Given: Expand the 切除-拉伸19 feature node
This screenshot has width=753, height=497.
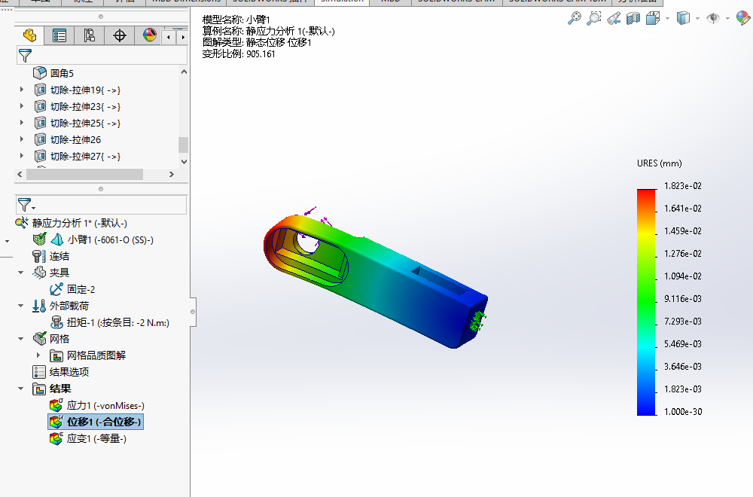Looking at the screenshot, I should pyautogui.click(x=22, y=90).
